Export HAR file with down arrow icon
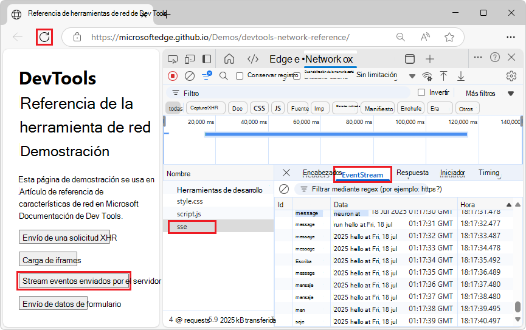Viewport: 526px width, 330px height. (461, 76)
